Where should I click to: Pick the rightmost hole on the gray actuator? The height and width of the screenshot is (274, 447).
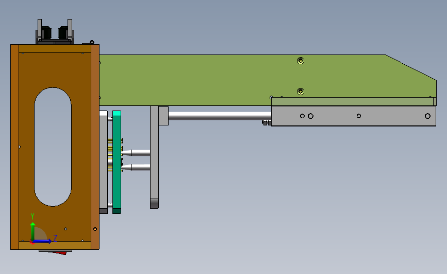point(427,116)
